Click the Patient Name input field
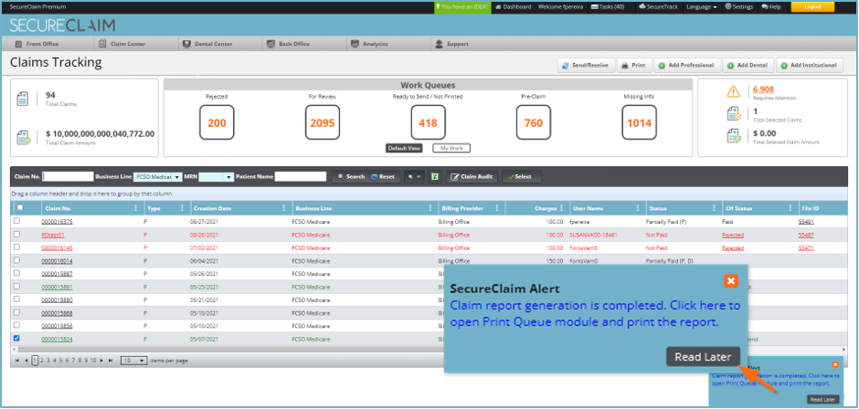This screenshot has width=859, height=409. 300,176
